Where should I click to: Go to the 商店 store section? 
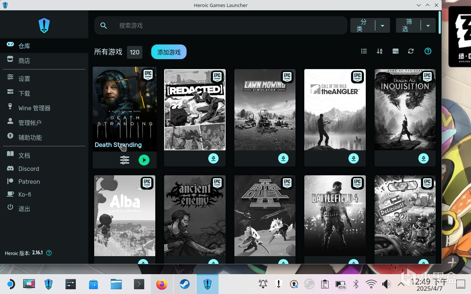tap(44, 61)
